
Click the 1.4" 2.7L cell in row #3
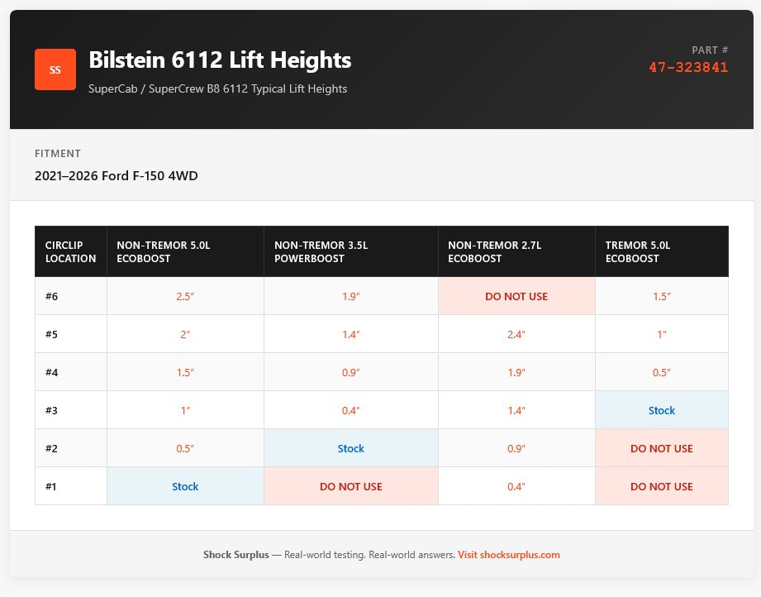point(516,410)
